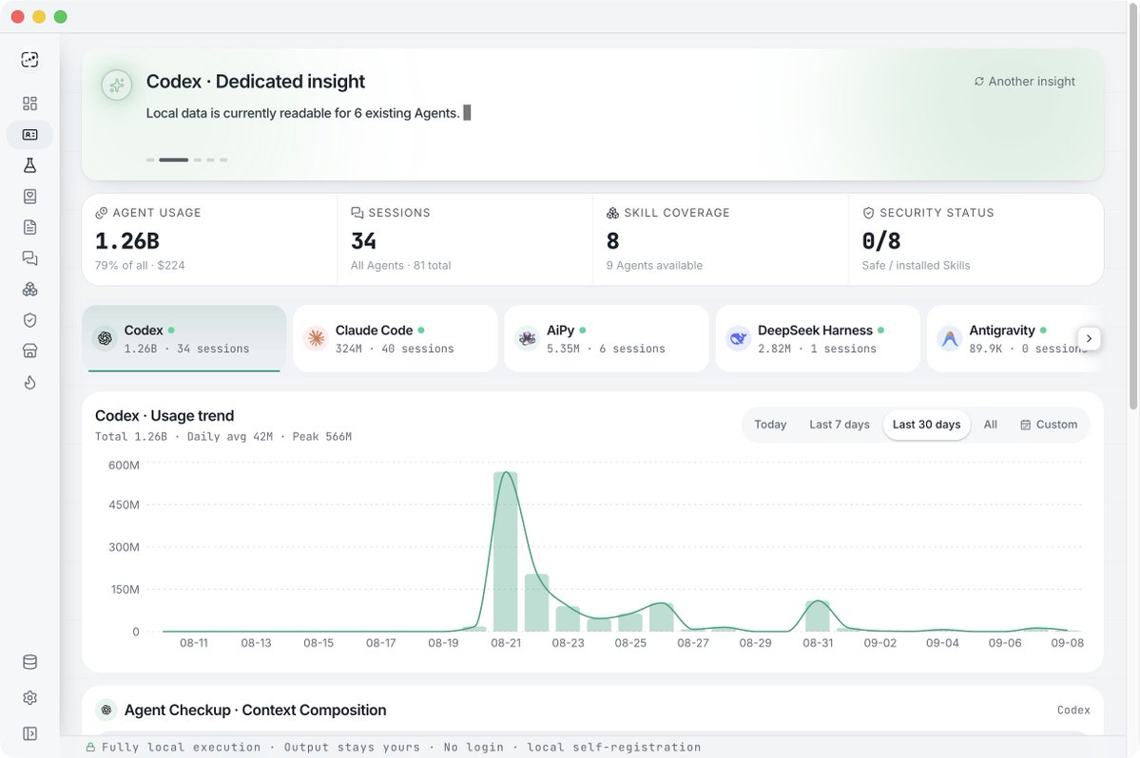Click '9 Agents available' text
Image resolution: width=1140 pixels, height=758 pixels.
654,266
